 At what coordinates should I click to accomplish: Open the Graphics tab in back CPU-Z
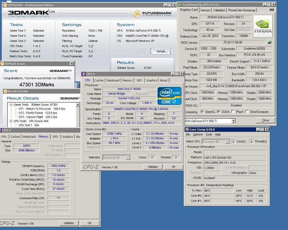pos(68,137)
